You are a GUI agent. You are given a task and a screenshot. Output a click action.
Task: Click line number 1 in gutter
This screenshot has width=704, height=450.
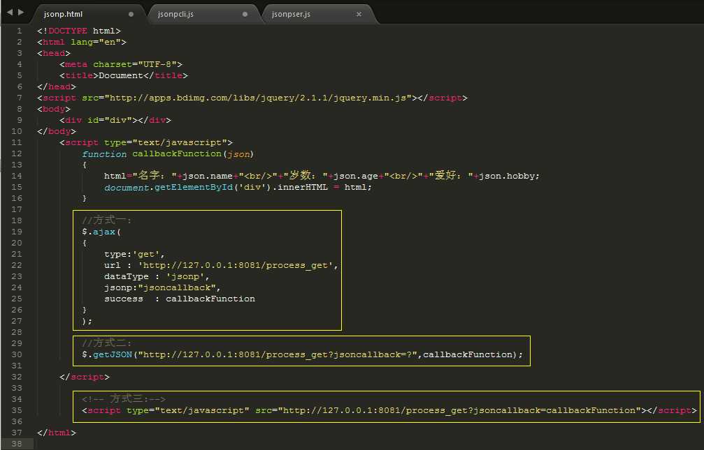20,31
